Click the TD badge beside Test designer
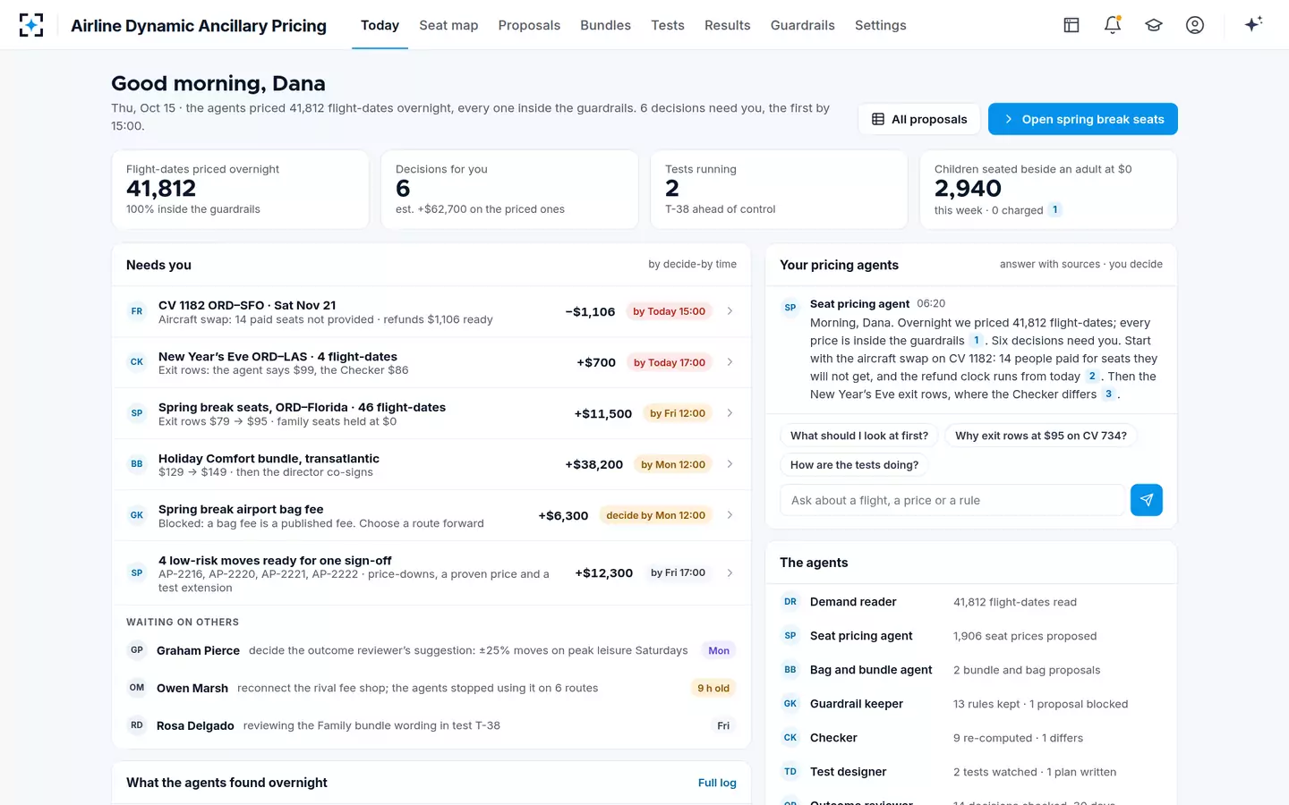 pyautogui.click(x=790, y=772)
